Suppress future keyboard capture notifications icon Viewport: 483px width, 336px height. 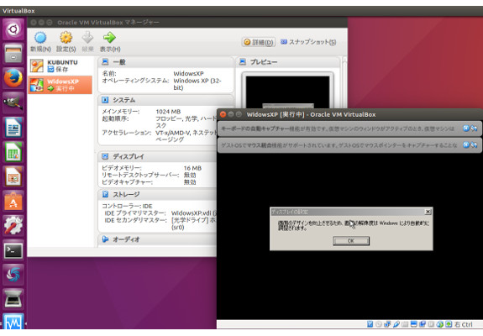[474, 129]
